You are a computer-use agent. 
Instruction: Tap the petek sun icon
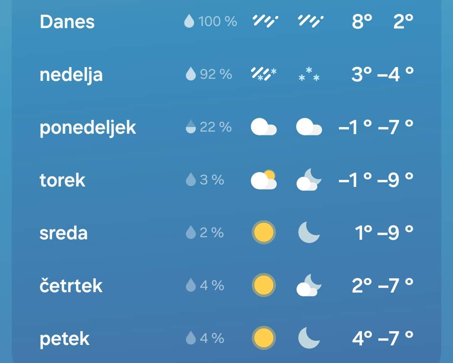click(264, 338)
